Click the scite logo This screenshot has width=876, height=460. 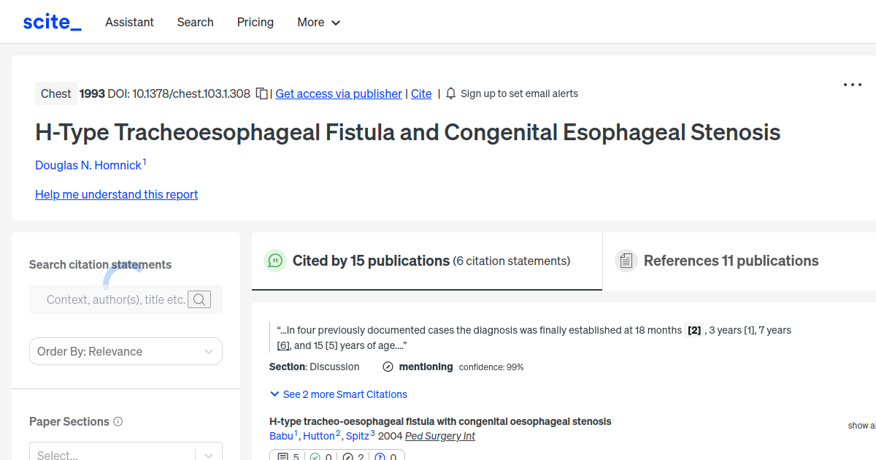[51, 21]
